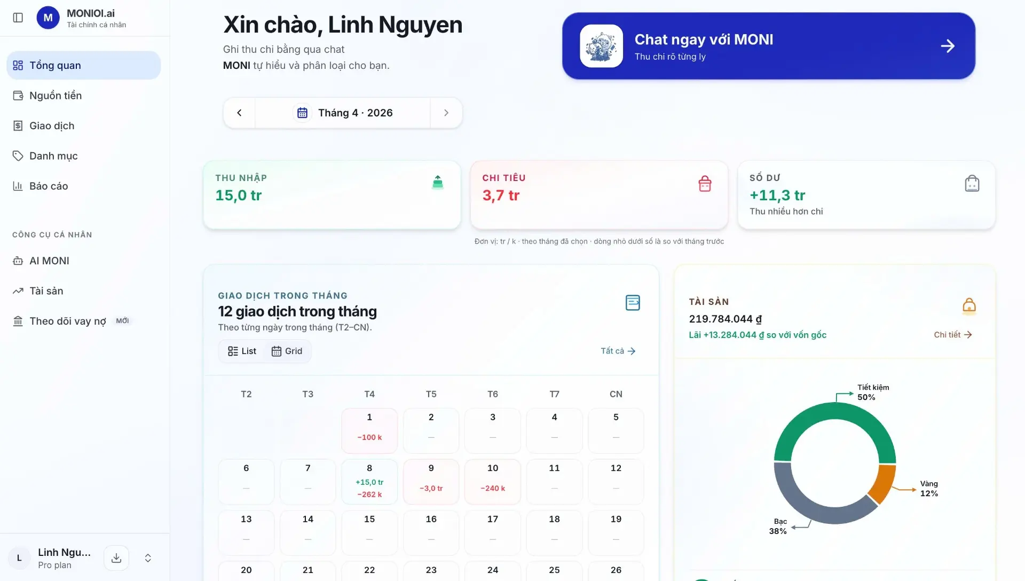
Task: Click the Chi tiêu shopping basket icon
Action: (x=705, y=184)
